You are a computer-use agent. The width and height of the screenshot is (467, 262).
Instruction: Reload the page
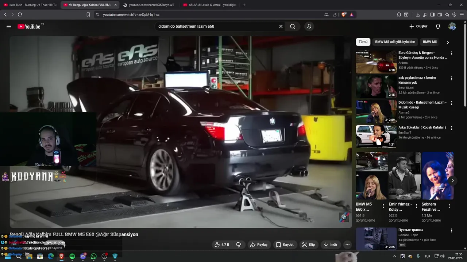click(x=20, y=15)
